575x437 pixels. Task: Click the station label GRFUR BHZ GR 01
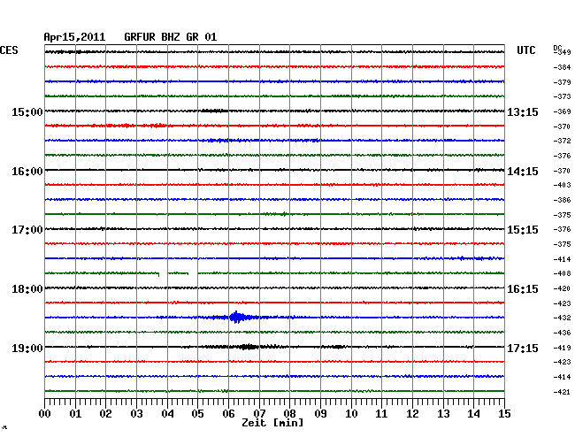click(171, 37)
